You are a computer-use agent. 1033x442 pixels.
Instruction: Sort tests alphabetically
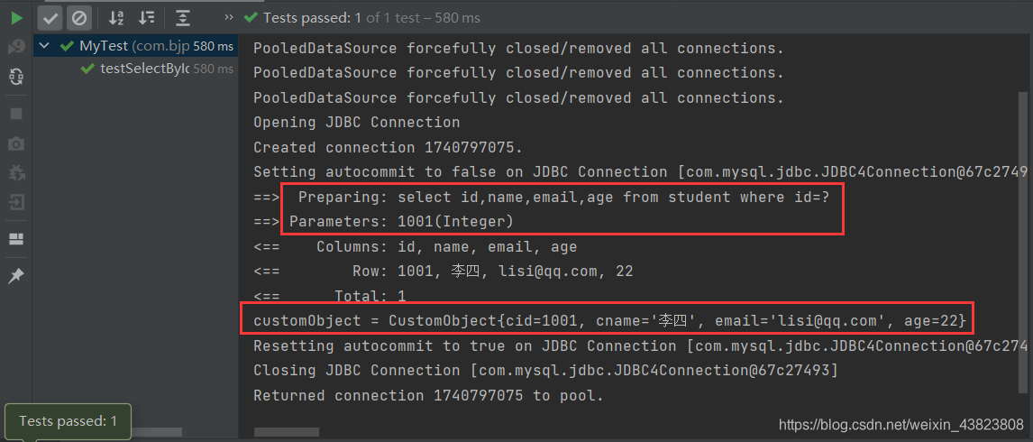(116, 17)
